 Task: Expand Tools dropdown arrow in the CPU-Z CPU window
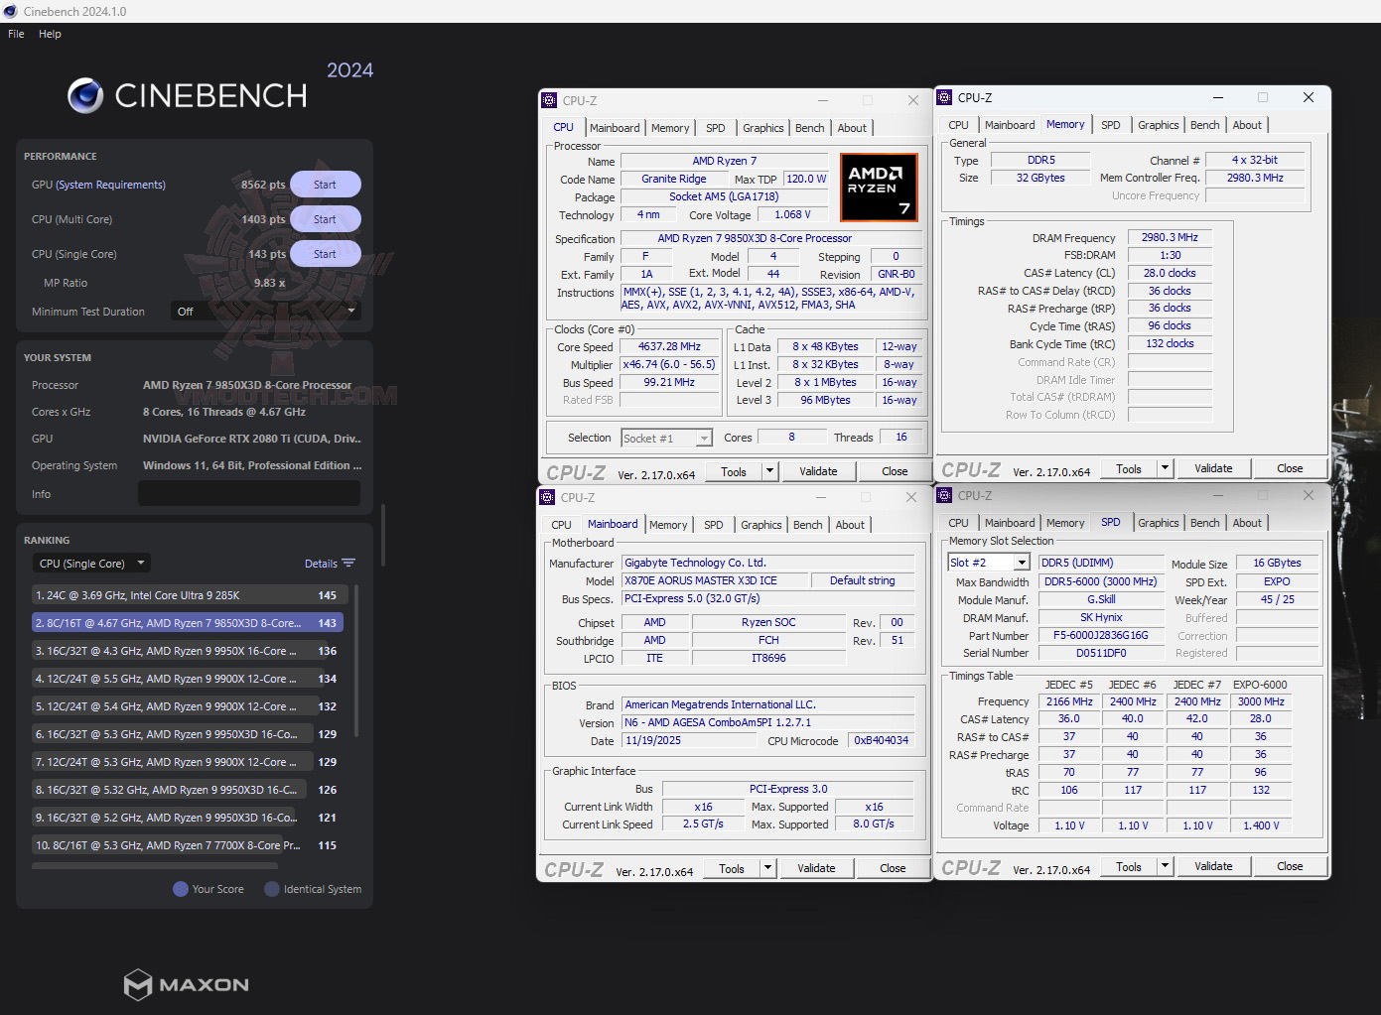[769, 471]
